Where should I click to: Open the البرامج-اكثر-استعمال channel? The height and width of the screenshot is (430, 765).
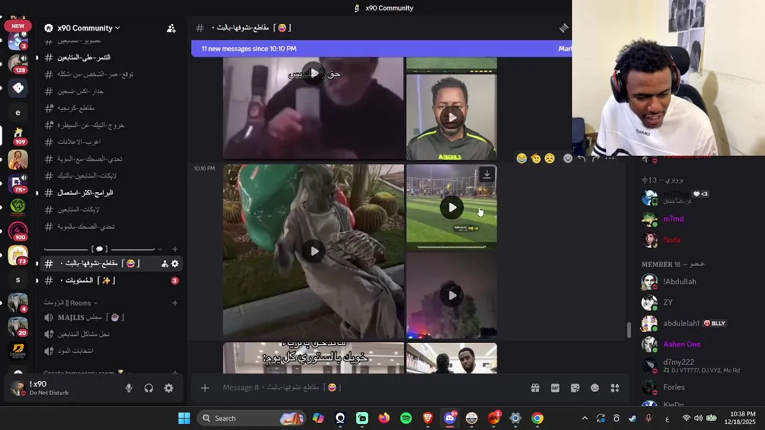tap(111, 193)
